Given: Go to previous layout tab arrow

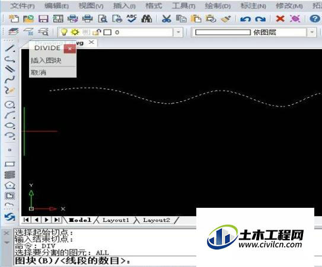Looking at the screenshot, I should click(x=36, y=220).
